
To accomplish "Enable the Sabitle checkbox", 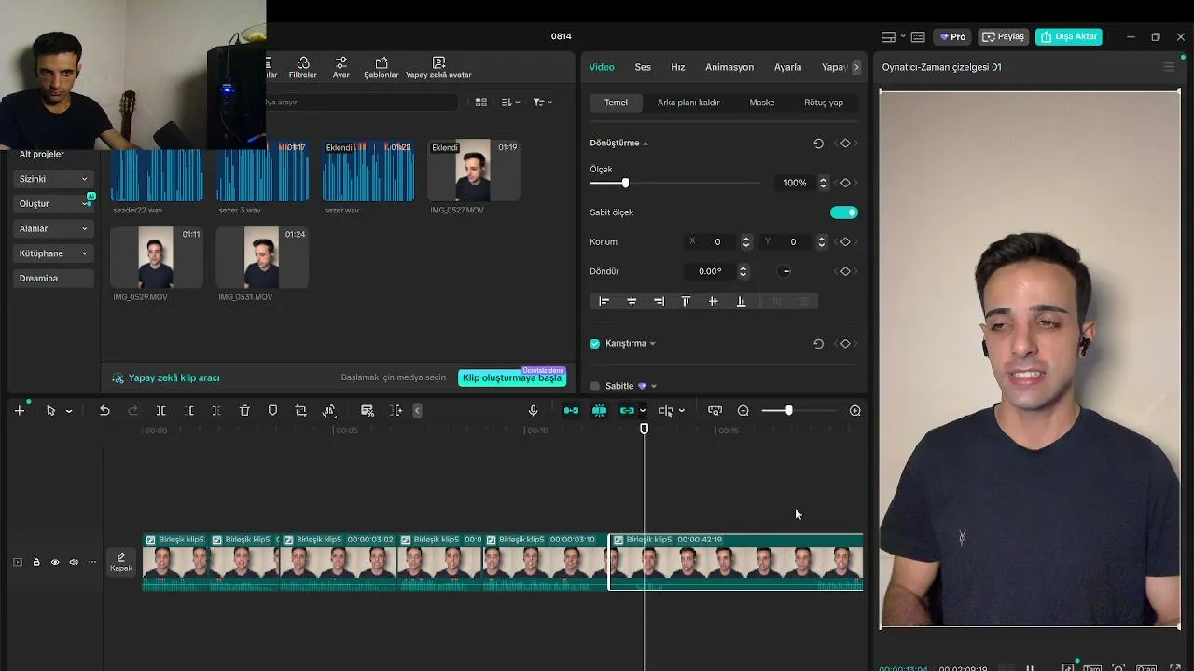I will click(x=595, y=386).
